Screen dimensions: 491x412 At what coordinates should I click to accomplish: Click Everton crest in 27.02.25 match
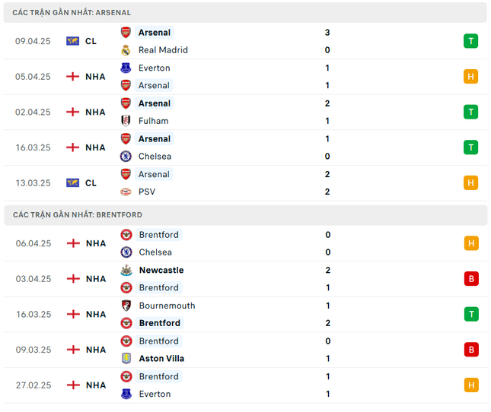tap(126, 394)
